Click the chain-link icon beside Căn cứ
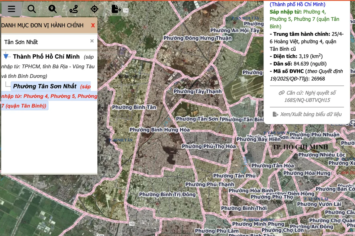355x236 pixels. point(281,93)
